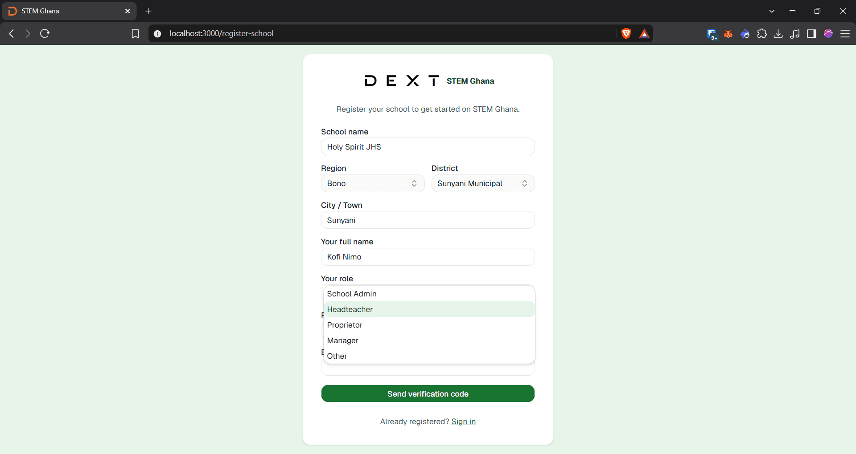Open Brave Shields lion icon
The image size is (856, 454).
626,33
